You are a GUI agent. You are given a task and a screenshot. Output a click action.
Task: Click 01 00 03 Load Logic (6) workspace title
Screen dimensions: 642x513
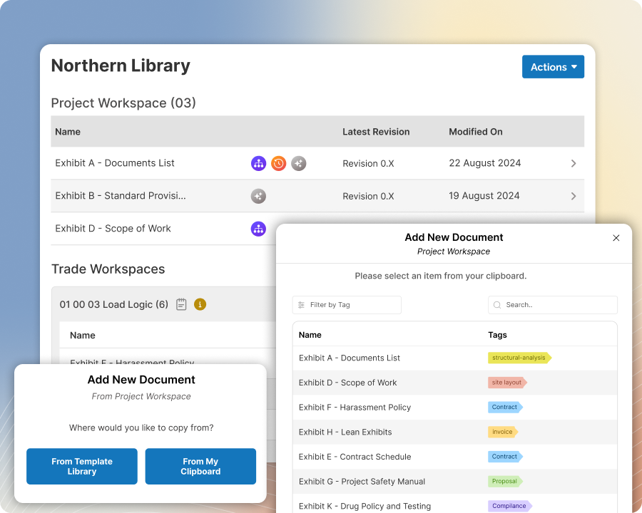(114, 304)
